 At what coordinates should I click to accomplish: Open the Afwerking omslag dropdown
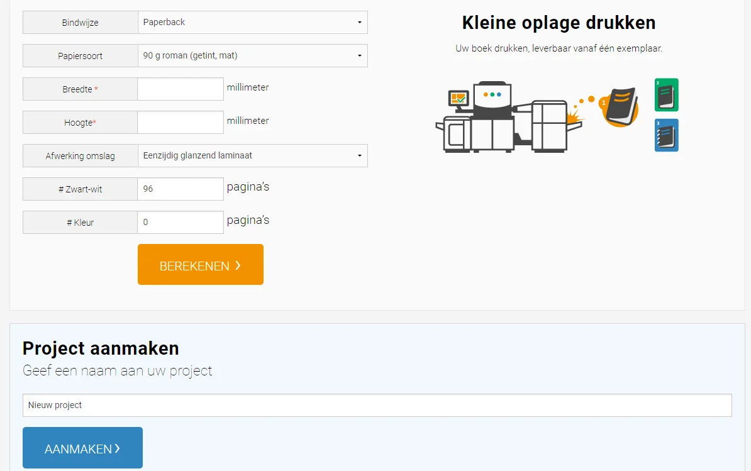[x=252, y=156]
